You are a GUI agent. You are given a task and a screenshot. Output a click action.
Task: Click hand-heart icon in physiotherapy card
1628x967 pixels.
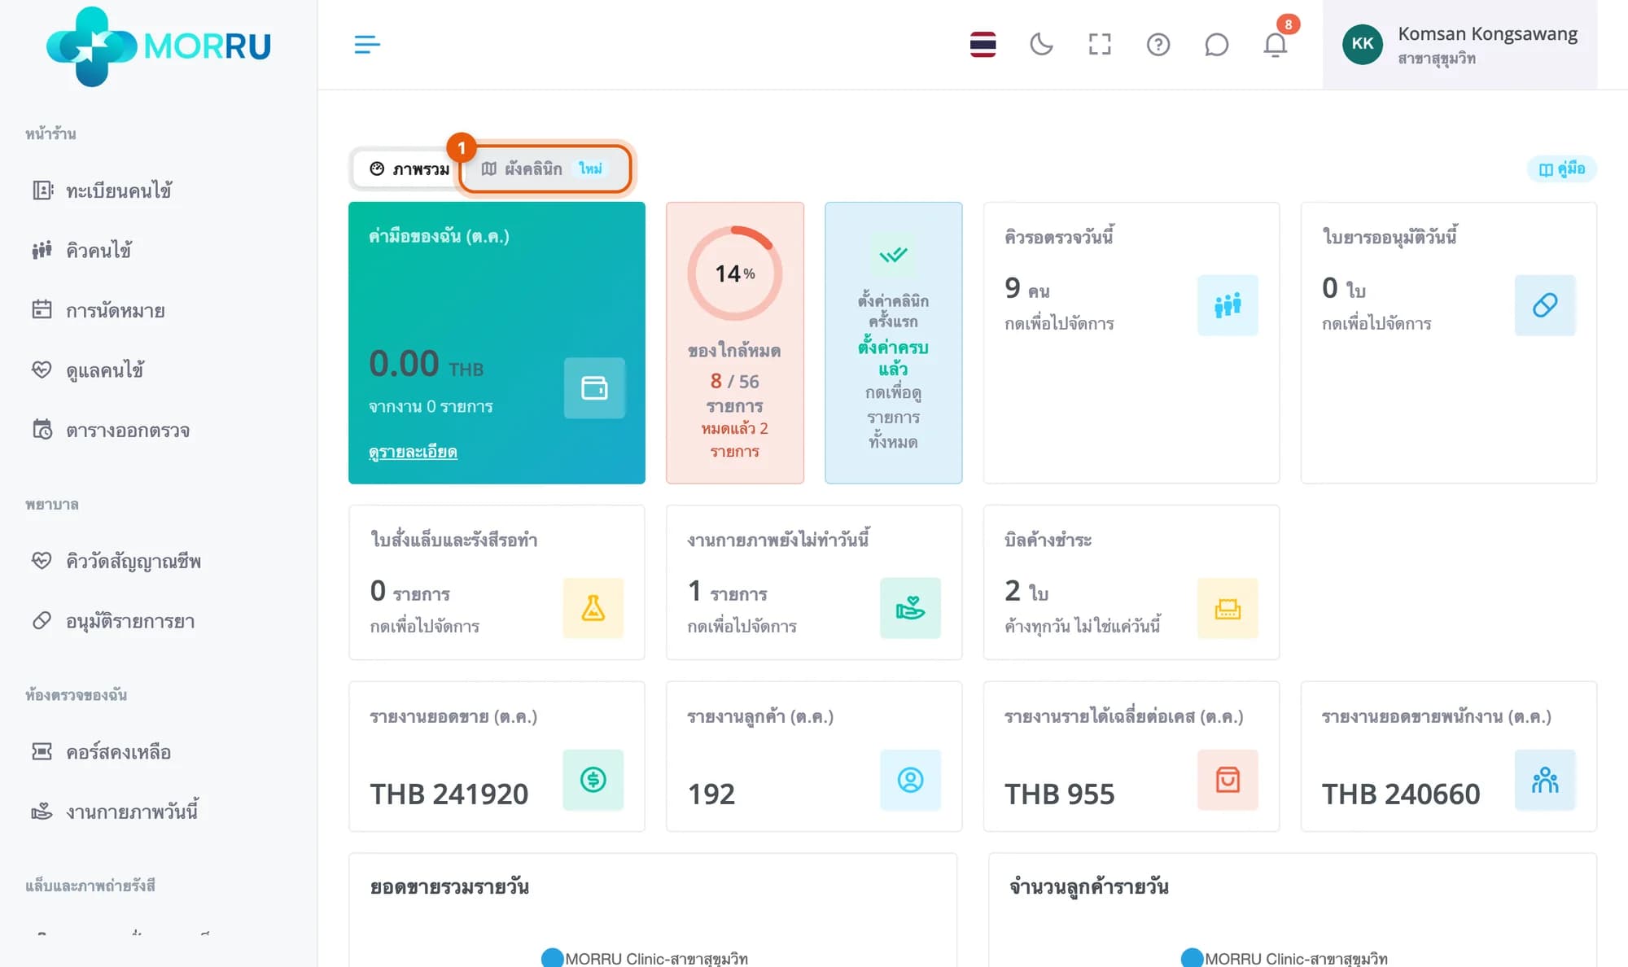(x=910, y=608)
